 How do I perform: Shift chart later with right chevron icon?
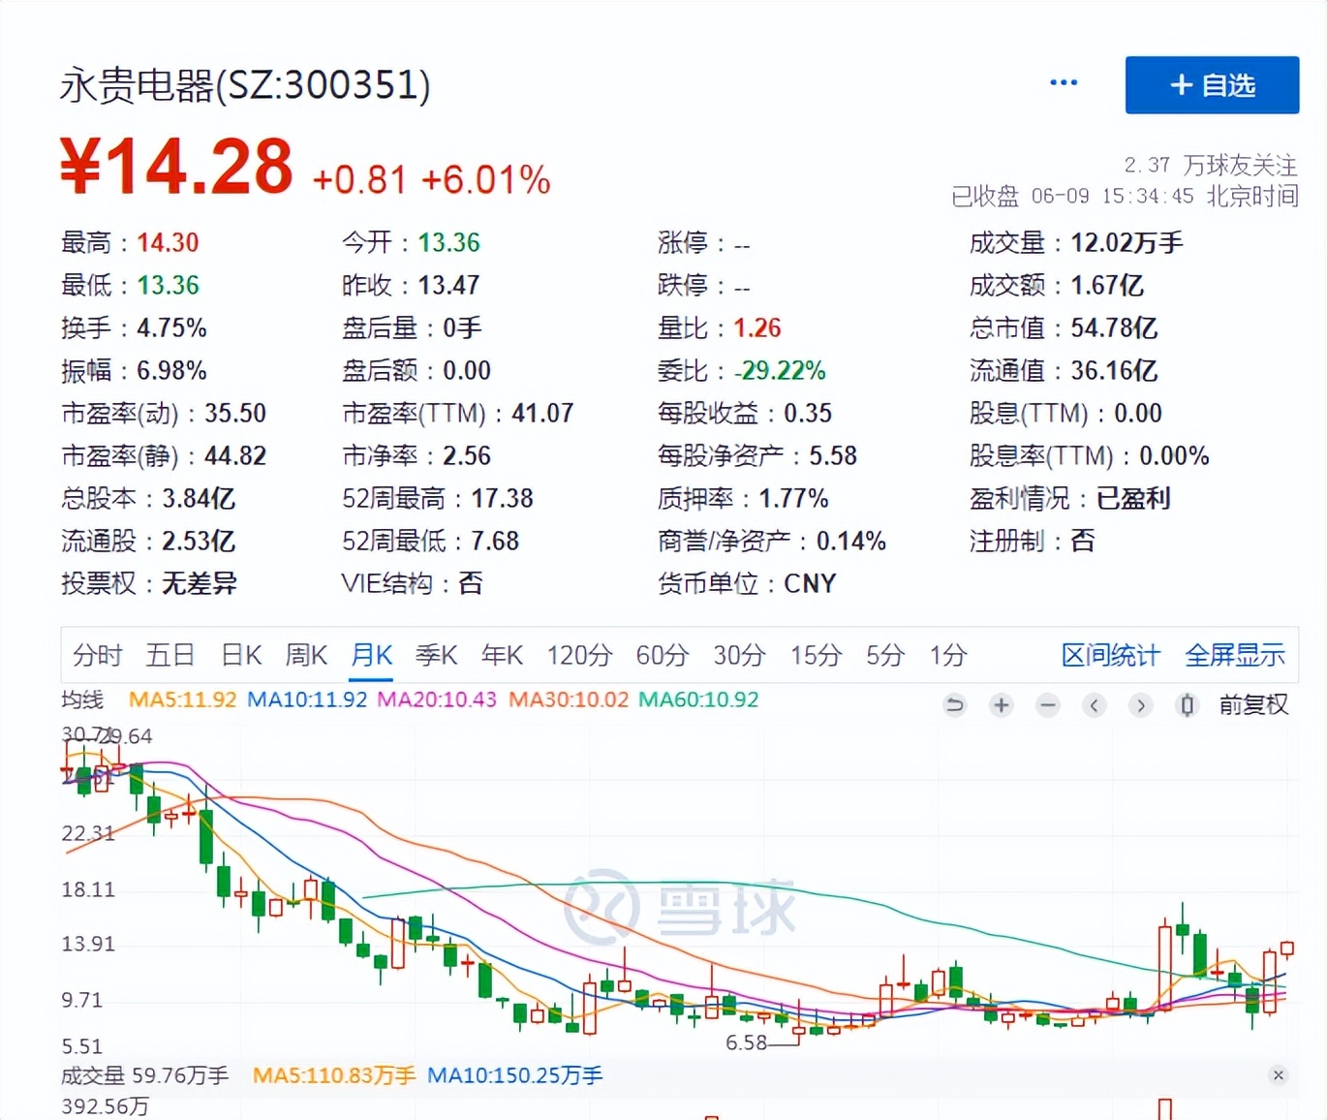pos(1141,705)
